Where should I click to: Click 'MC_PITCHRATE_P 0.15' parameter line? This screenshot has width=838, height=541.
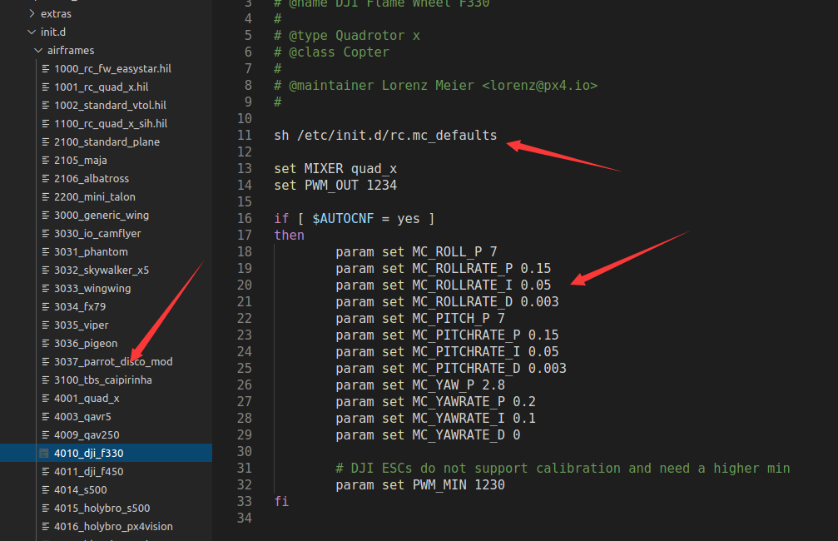point(448,335)
